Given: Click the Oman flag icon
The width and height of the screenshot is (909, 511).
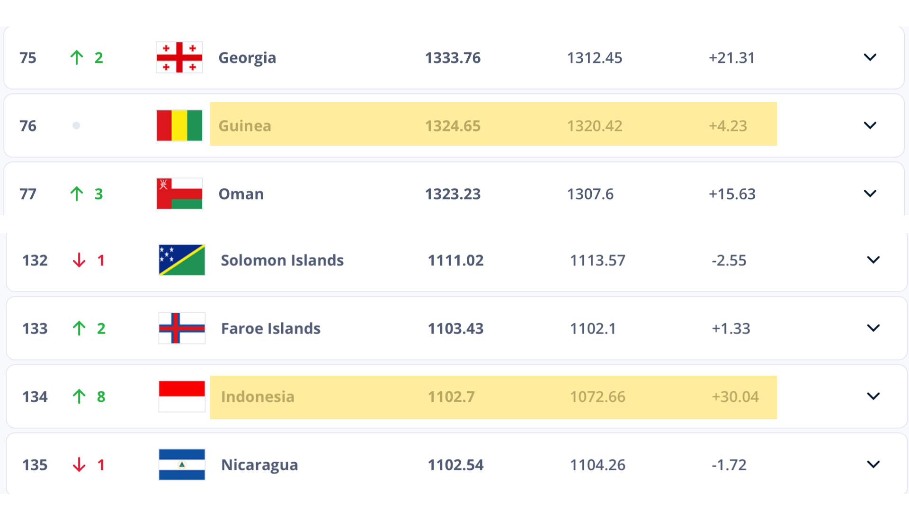Looking at the screenshot, I should point(179,194).
